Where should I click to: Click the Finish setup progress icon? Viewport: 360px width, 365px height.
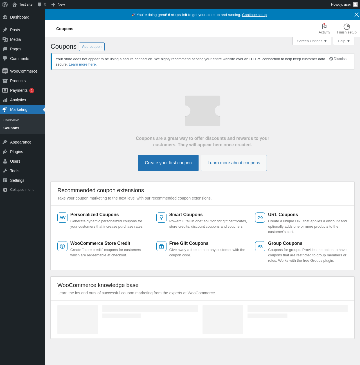click(347, 26)
